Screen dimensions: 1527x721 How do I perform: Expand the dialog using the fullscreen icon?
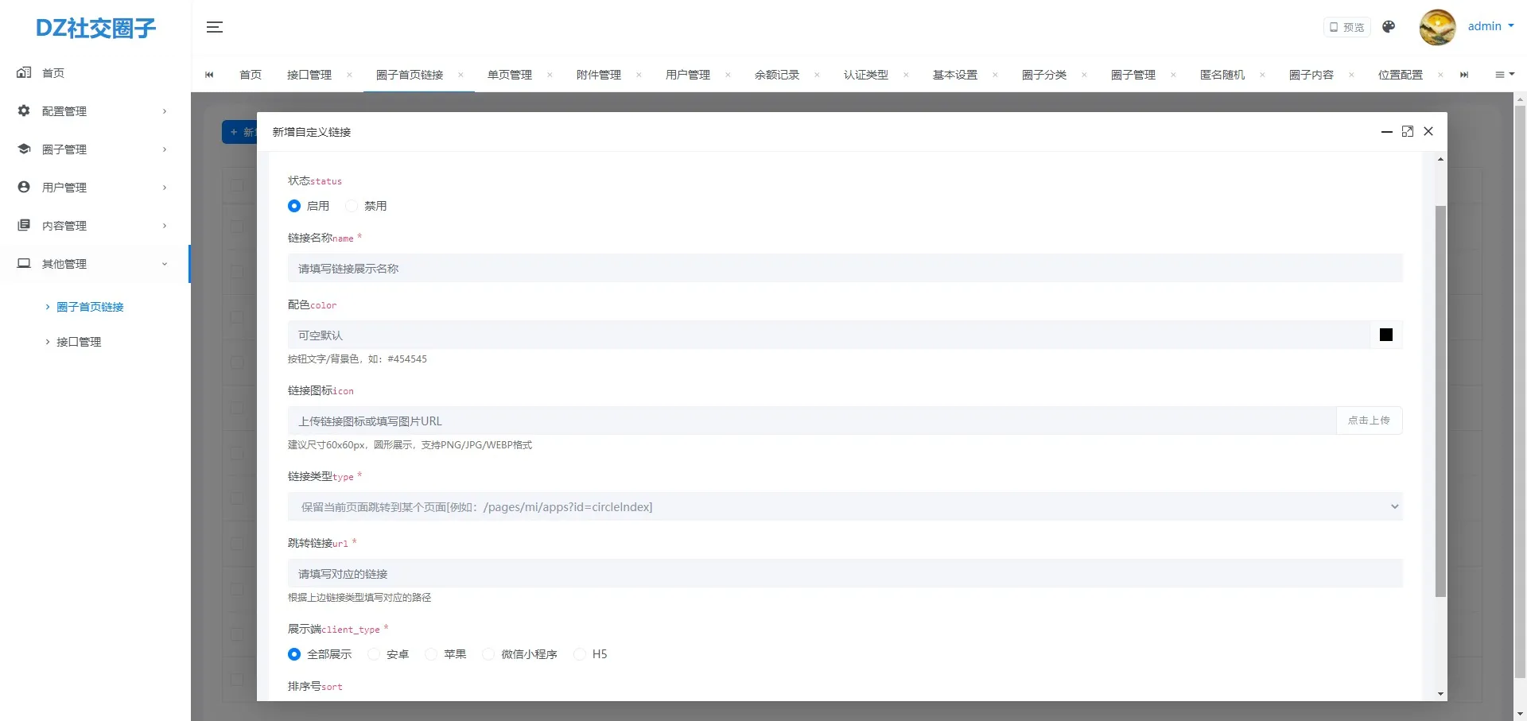[x=1408, y=131]
